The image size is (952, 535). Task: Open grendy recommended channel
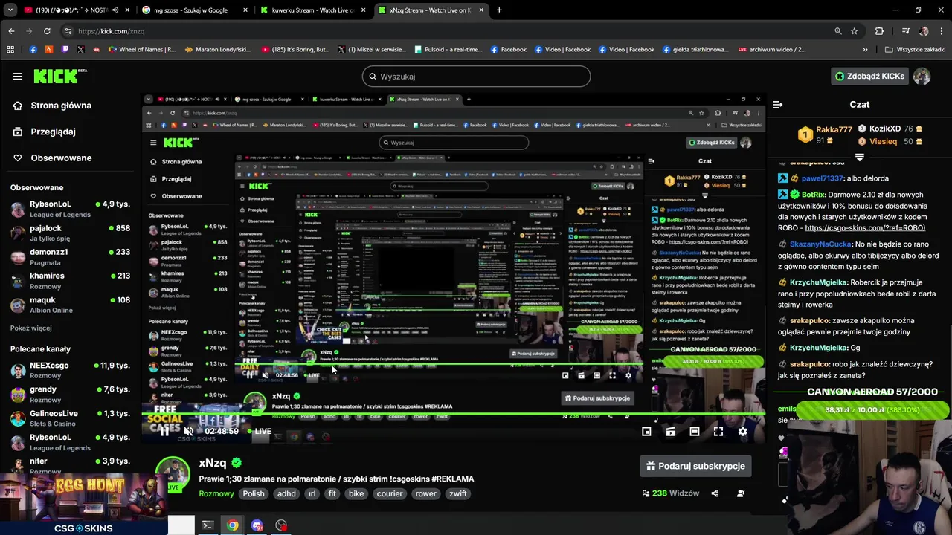[x=71, y=394]
